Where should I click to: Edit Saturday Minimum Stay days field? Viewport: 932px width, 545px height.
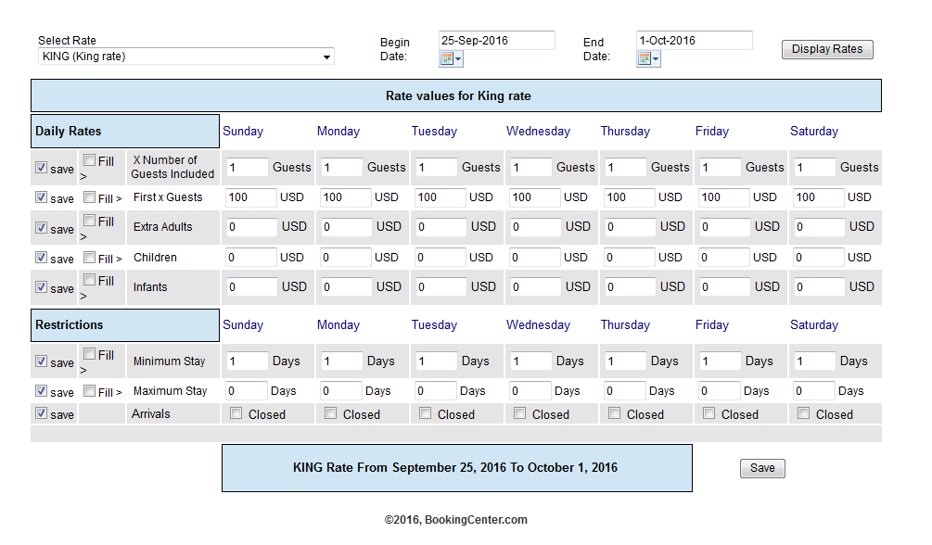814,361
